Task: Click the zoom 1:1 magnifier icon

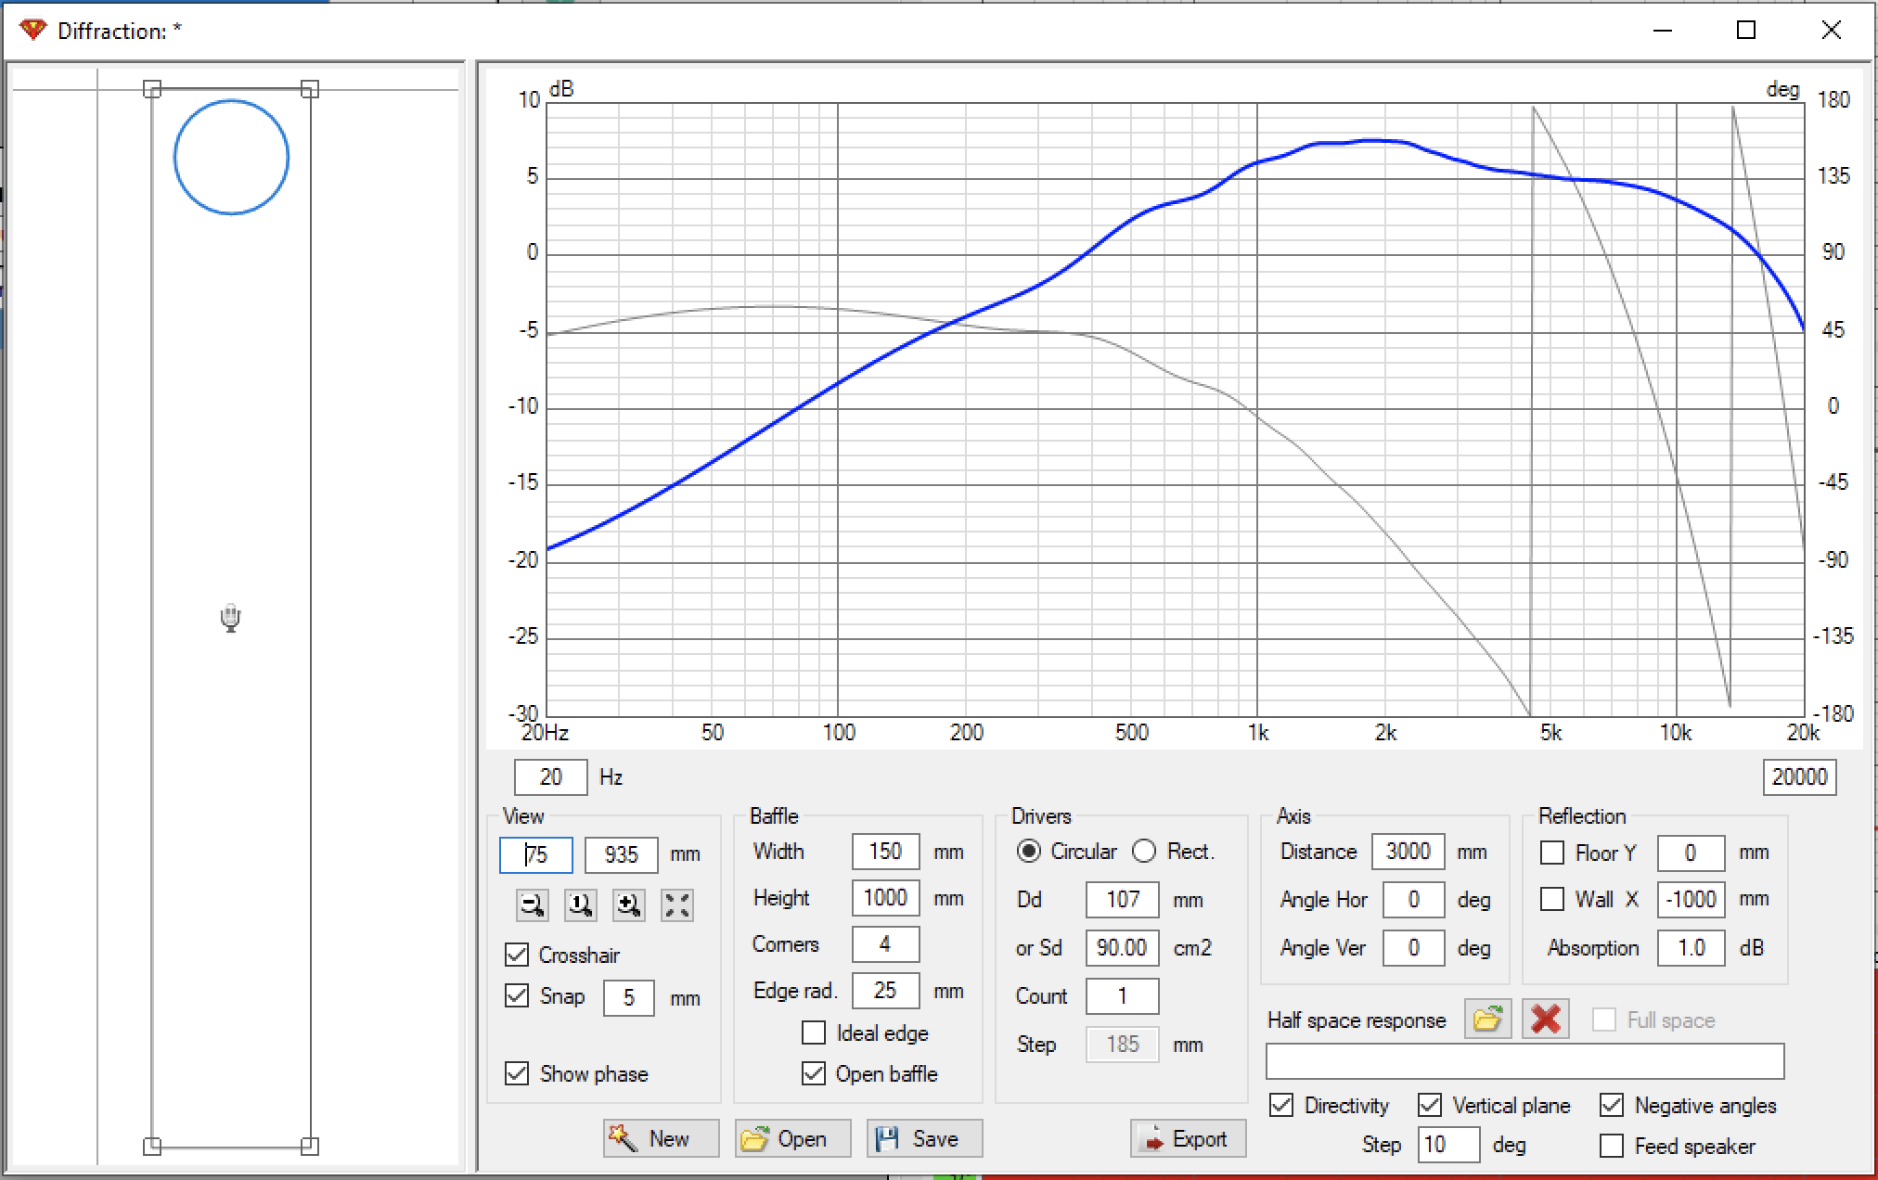Action: click(581, 904)
